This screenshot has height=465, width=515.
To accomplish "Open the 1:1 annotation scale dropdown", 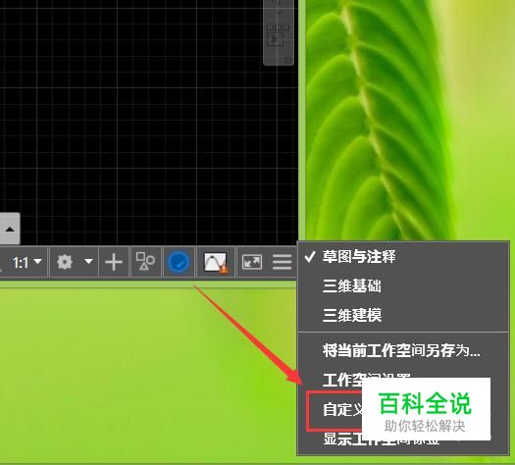I will (27, 262).
